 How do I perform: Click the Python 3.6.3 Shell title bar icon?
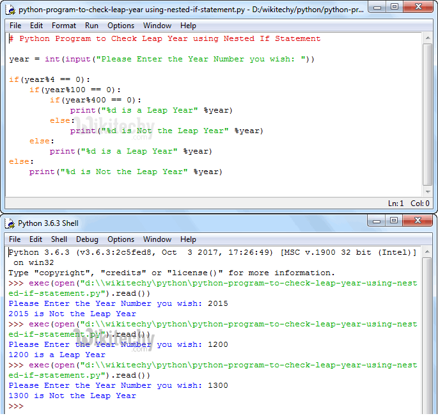10,223
